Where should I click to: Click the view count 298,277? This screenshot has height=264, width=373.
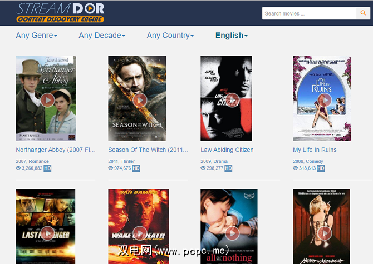(x=215, y=168)
